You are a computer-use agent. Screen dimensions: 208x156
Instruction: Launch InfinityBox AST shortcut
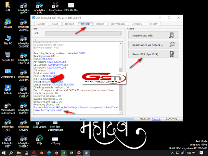[8, 125]
